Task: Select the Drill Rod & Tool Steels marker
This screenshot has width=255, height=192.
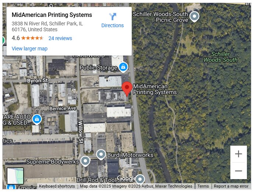Action: (140, 179)
